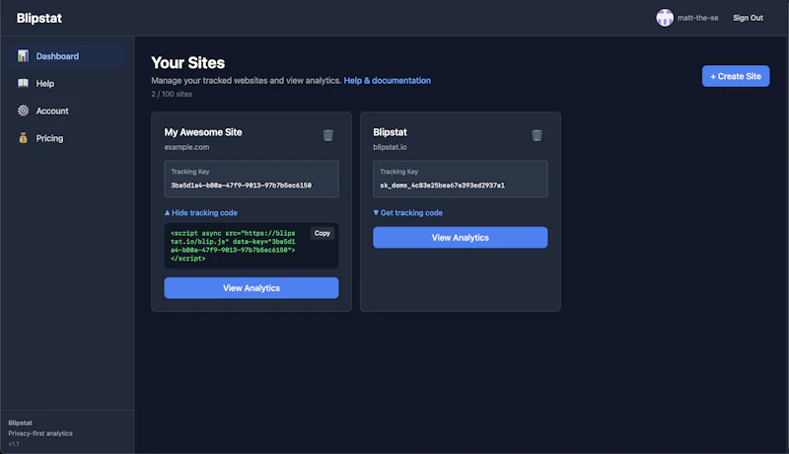The height and width of the screenshot is (454, 789).
Task: Collapse Hide tracking code section
Action: point(201,213)
